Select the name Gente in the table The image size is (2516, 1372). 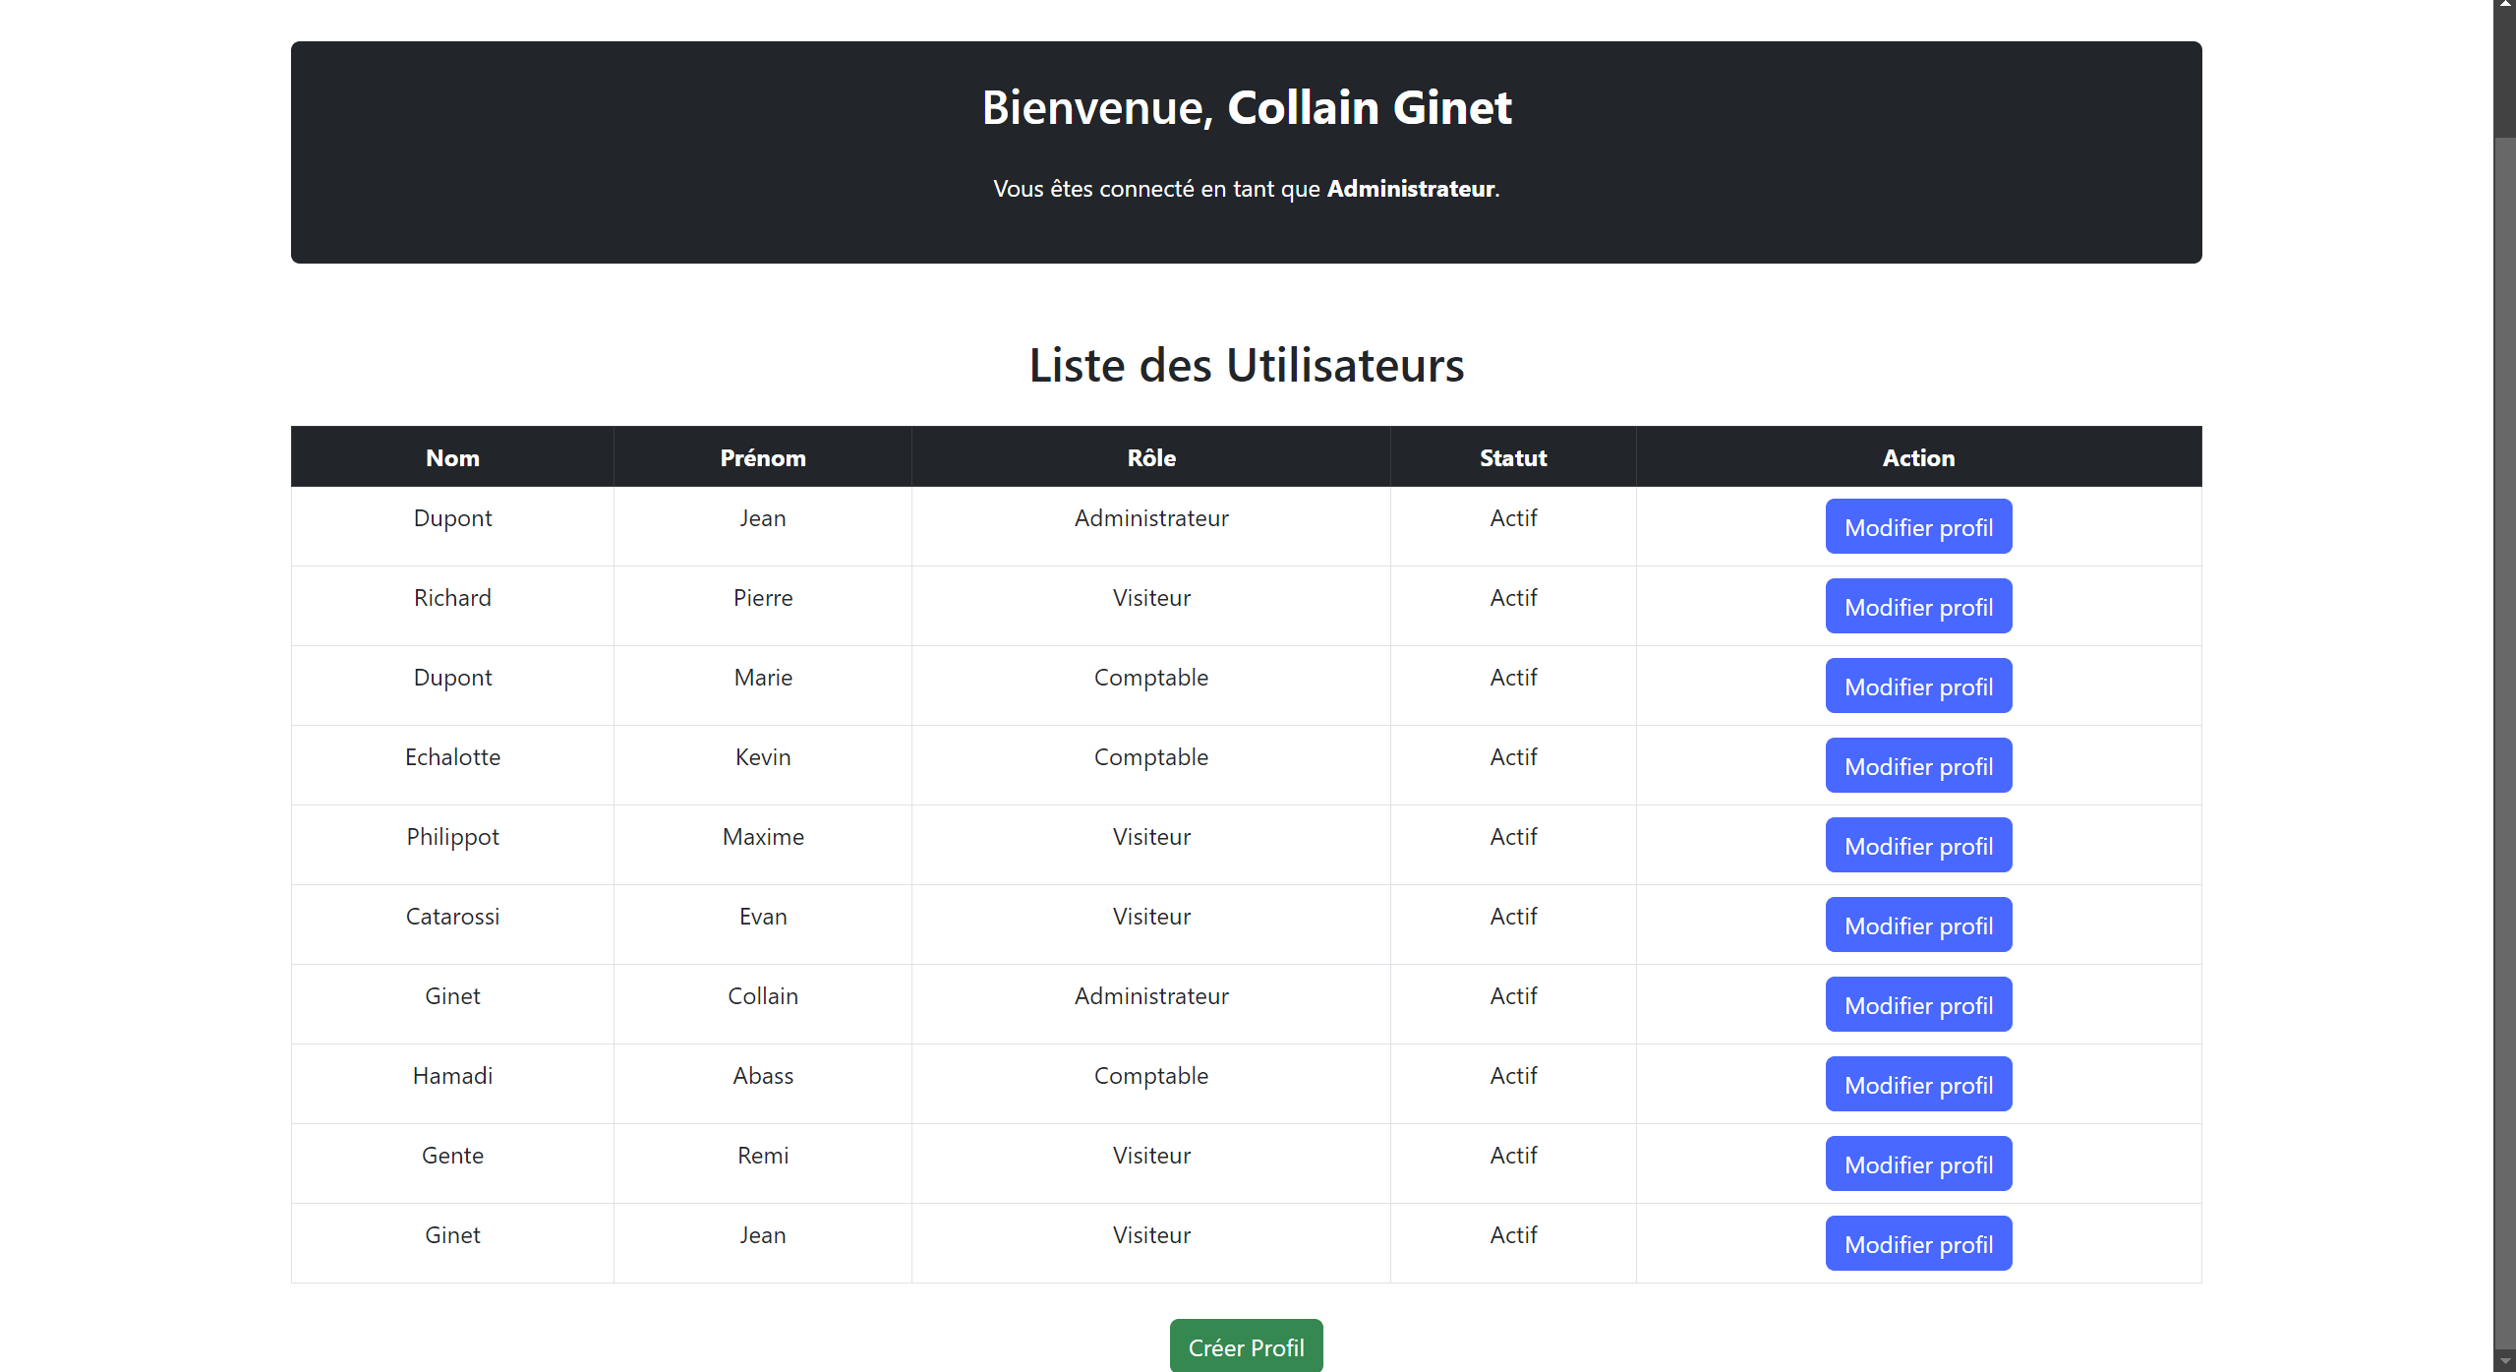[x=452, y=1156]
